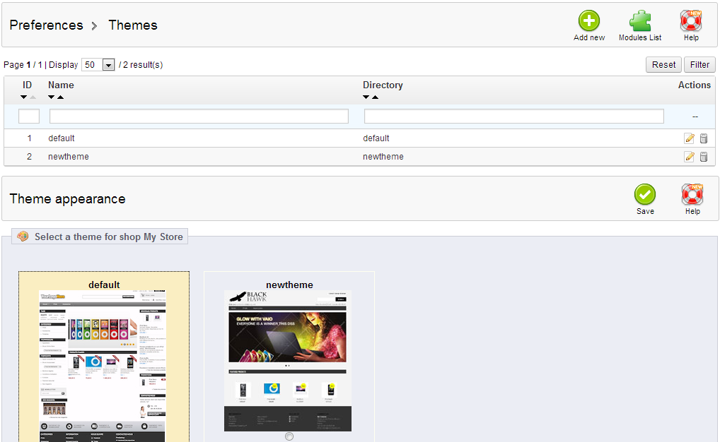
Task: Sort Directory column ascending with up arrow
Action: [375, 97]
